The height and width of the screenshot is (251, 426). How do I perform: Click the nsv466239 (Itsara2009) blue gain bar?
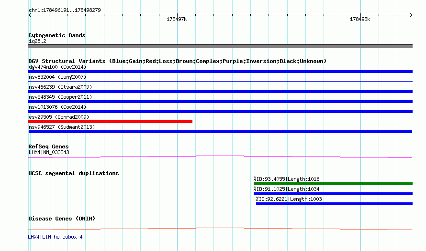pyautogui.click(x=220, y=92)
